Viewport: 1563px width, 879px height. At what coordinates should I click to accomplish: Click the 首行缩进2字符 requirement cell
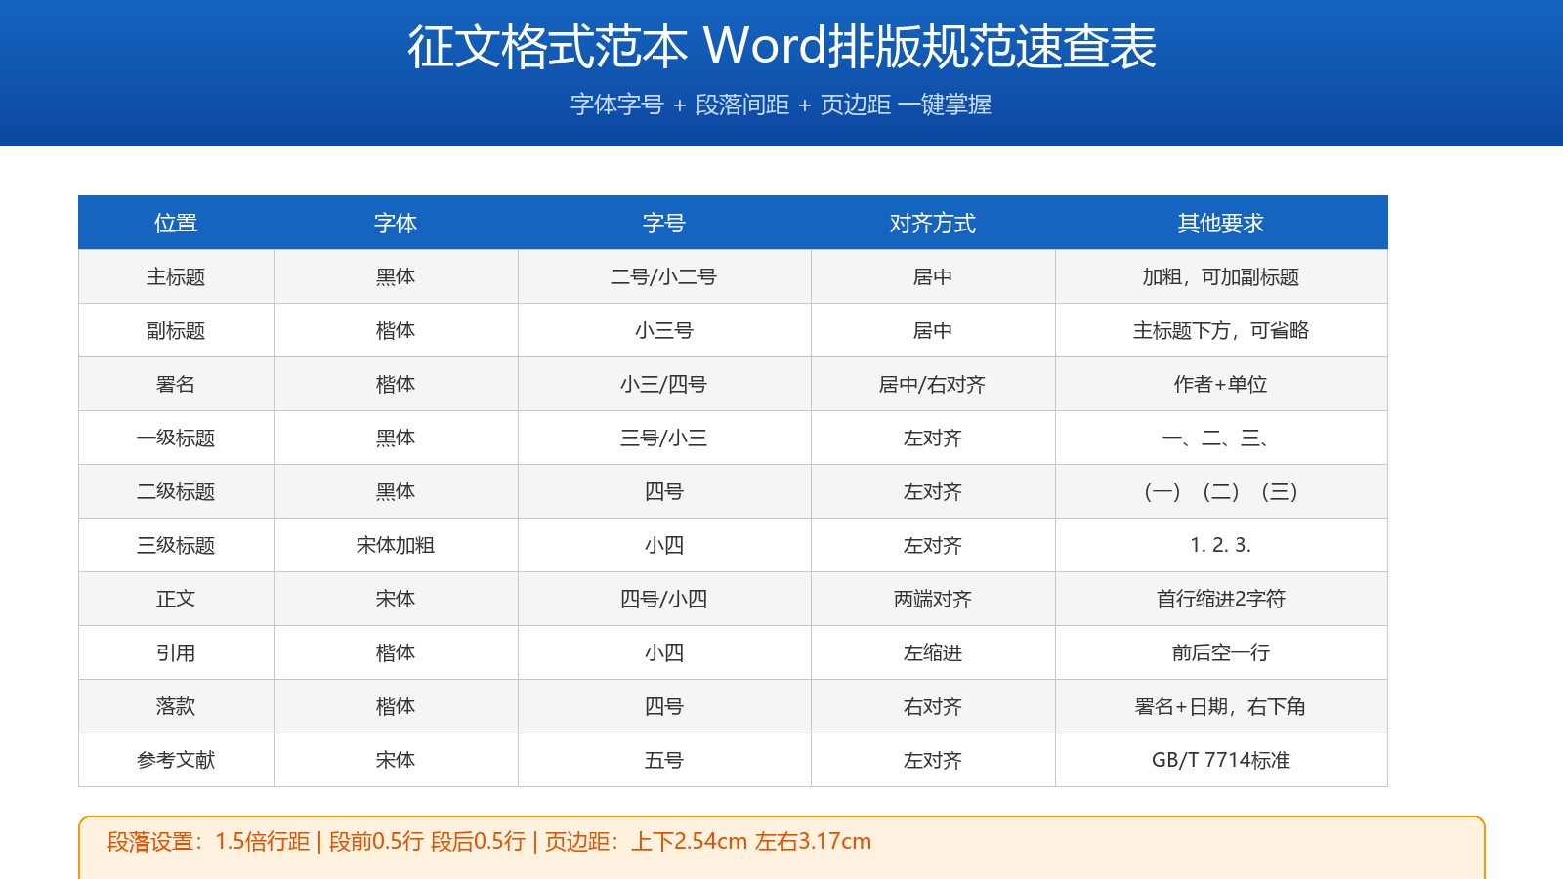[x=1221, y=599]
